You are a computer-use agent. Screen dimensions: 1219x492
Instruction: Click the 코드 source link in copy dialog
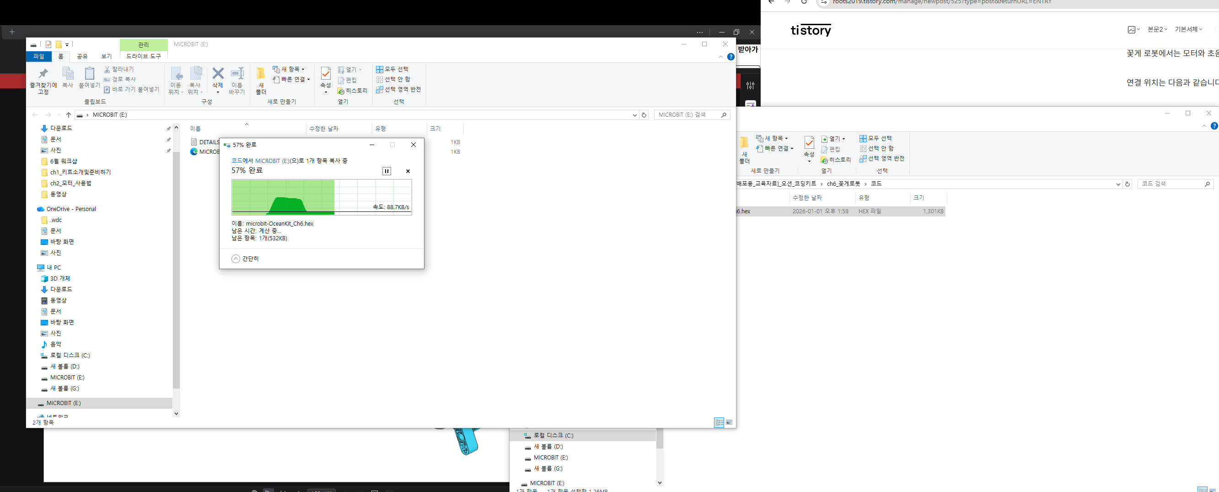coord(236,161)
